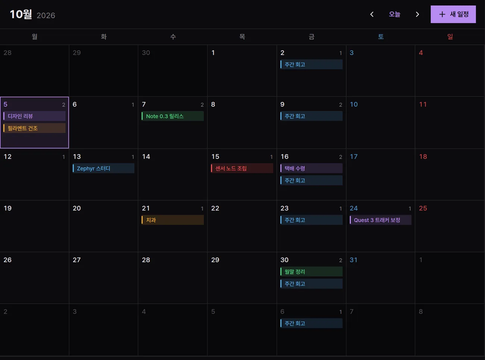Image resolution: width=485 pixels, height=360 pixels.
Task: Select the grayed September 29 cell
Action: tap(103, 71)
